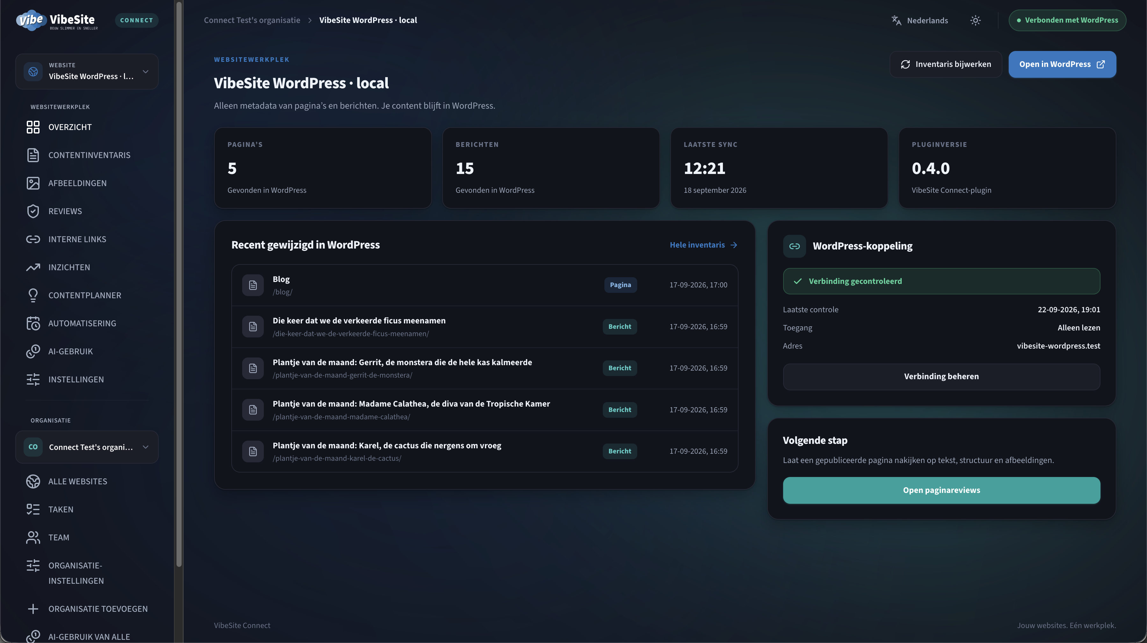The height and width of the screenshot is (643, 1147).
Task: Open Afbeeldingen from the sidebar
Action: coord(87,183)
